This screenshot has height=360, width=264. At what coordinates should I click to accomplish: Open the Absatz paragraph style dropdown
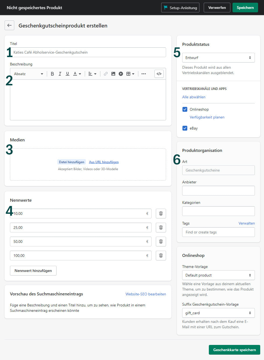pos(29,74)
